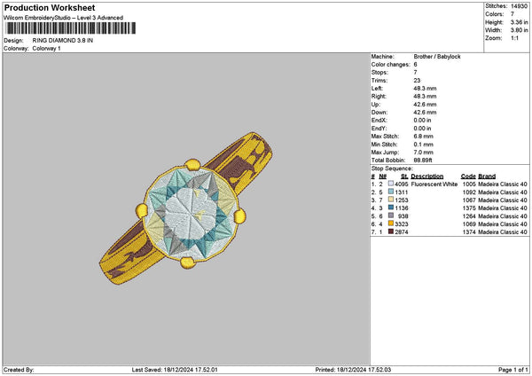
Task: Choose the teal swatch for code 1375
Action: 390,208
